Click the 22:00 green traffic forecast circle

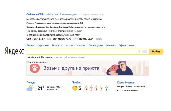click(x=106, y=89)
